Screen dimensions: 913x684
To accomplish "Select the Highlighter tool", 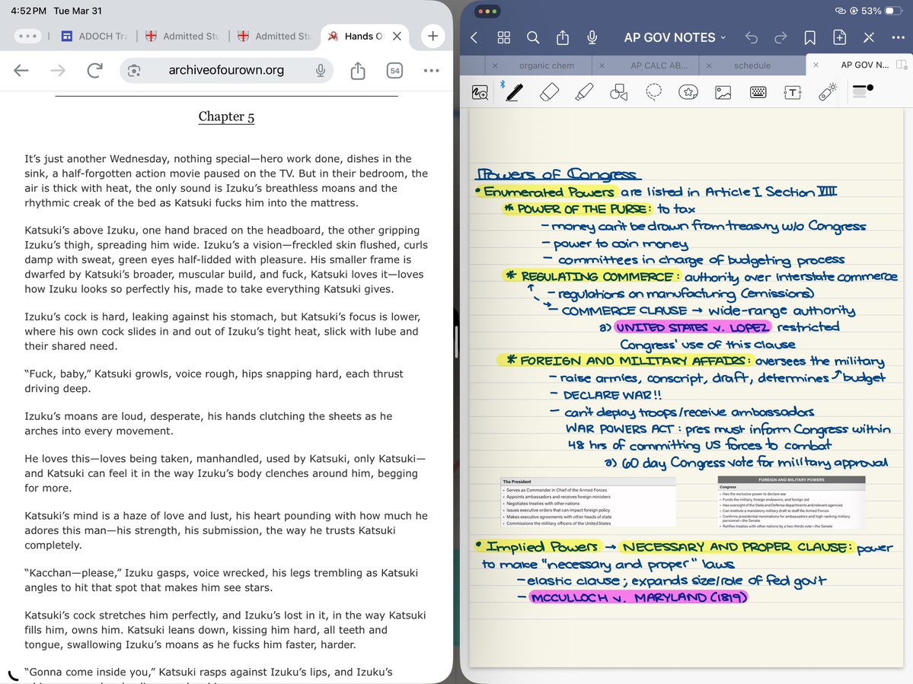I will click(584, 92).
